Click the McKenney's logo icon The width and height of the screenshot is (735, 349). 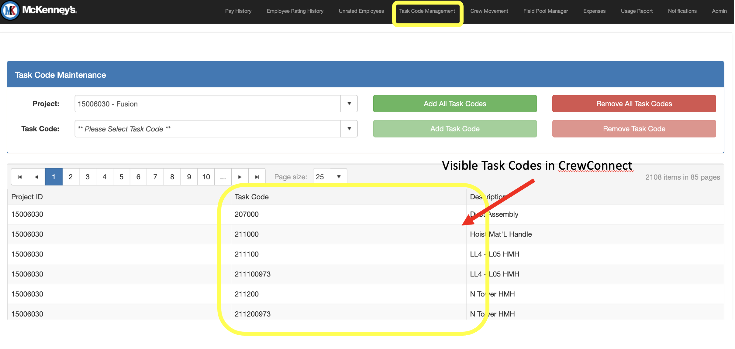tap(11, 10)
